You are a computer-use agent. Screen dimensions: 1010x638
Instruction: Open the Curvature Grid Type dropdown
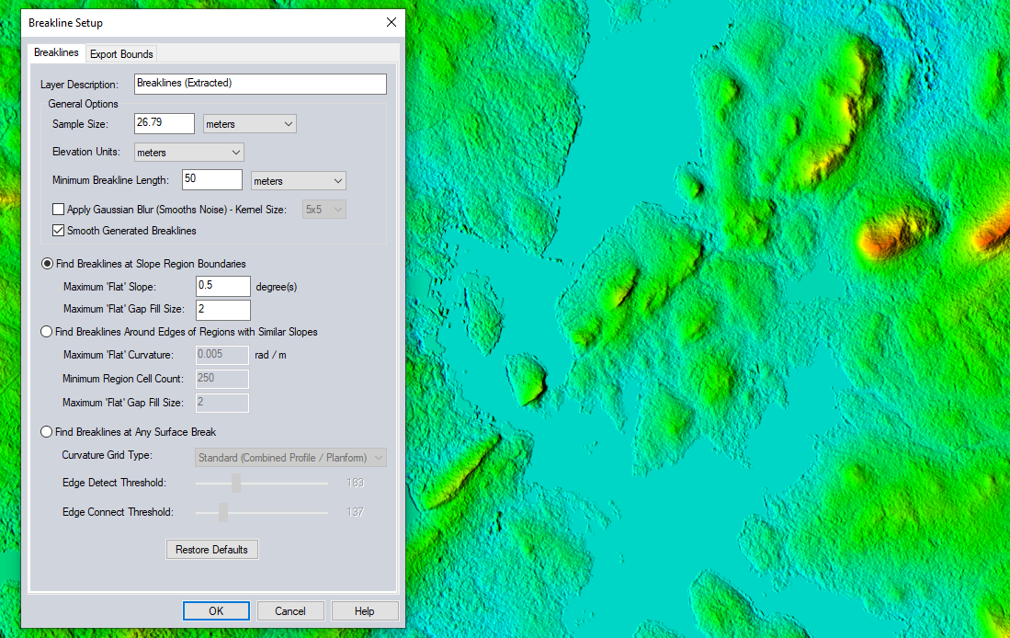290,458
